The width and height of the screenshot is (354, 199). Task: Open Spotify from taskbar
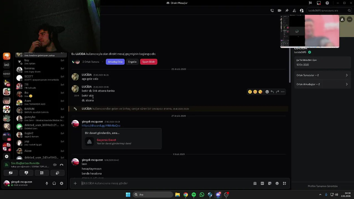point(194,195)
